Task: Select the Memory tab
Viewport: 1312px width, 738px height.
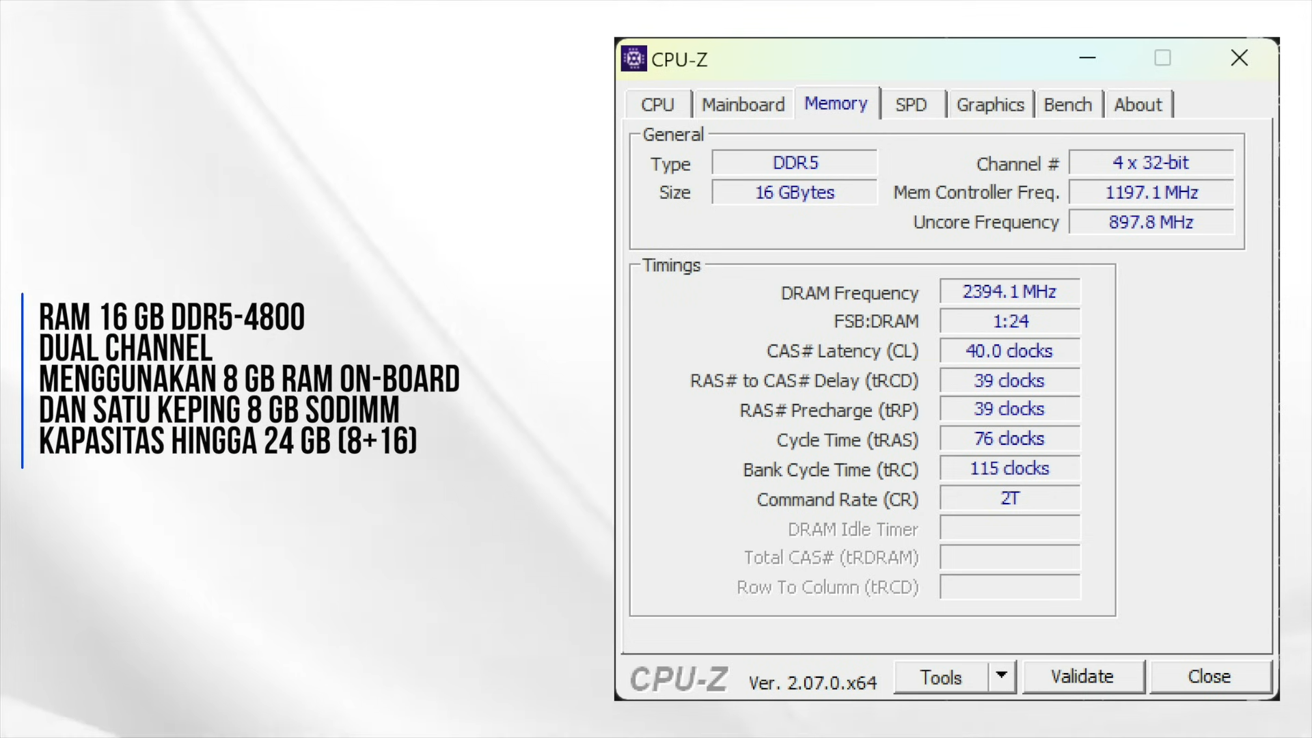Action: (x=836, y=104)
